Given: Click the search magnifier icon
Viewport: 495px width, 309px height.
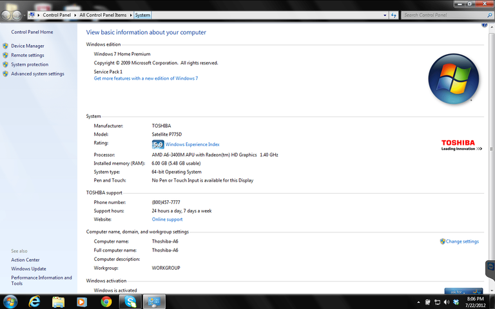Looking at the screenshot, I should click(489, 15).
